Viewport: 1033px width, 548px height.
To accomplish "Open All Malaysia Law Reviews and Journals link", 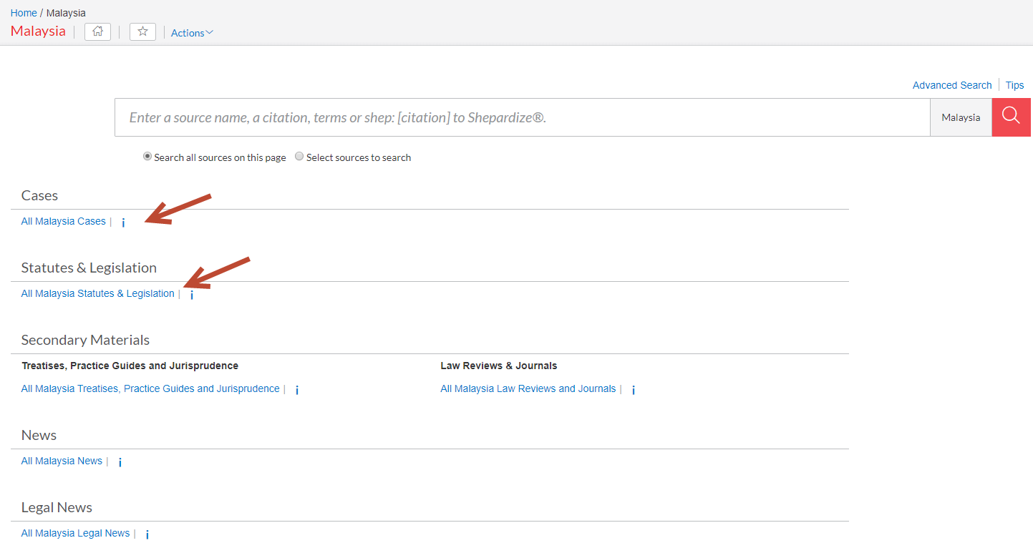I will (x=528, y=388).
